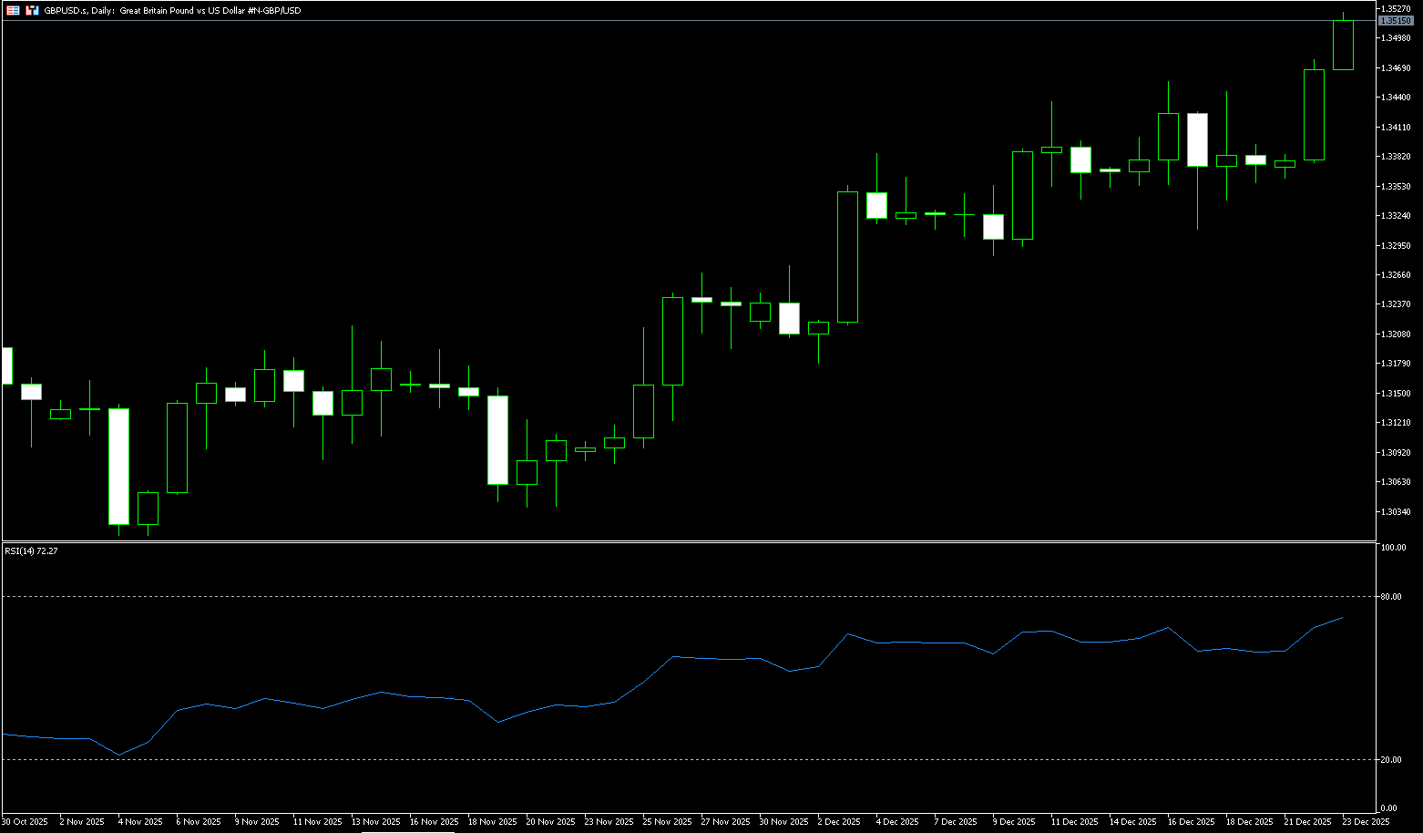Click the RSI(14) 72.27 indicator label

31,550
